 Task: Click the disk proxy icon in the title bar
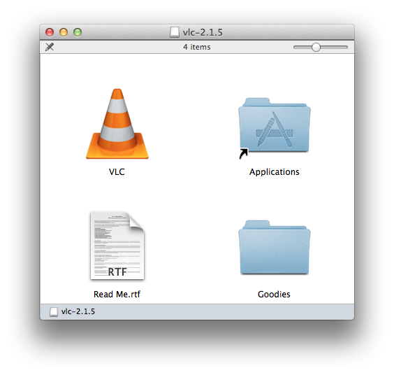tap(175, 32)
